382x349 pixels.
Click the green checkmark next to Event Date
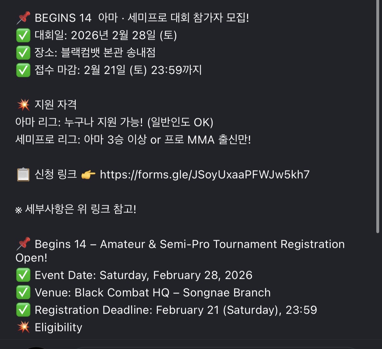pyautogui.click(x=23, y=275)
